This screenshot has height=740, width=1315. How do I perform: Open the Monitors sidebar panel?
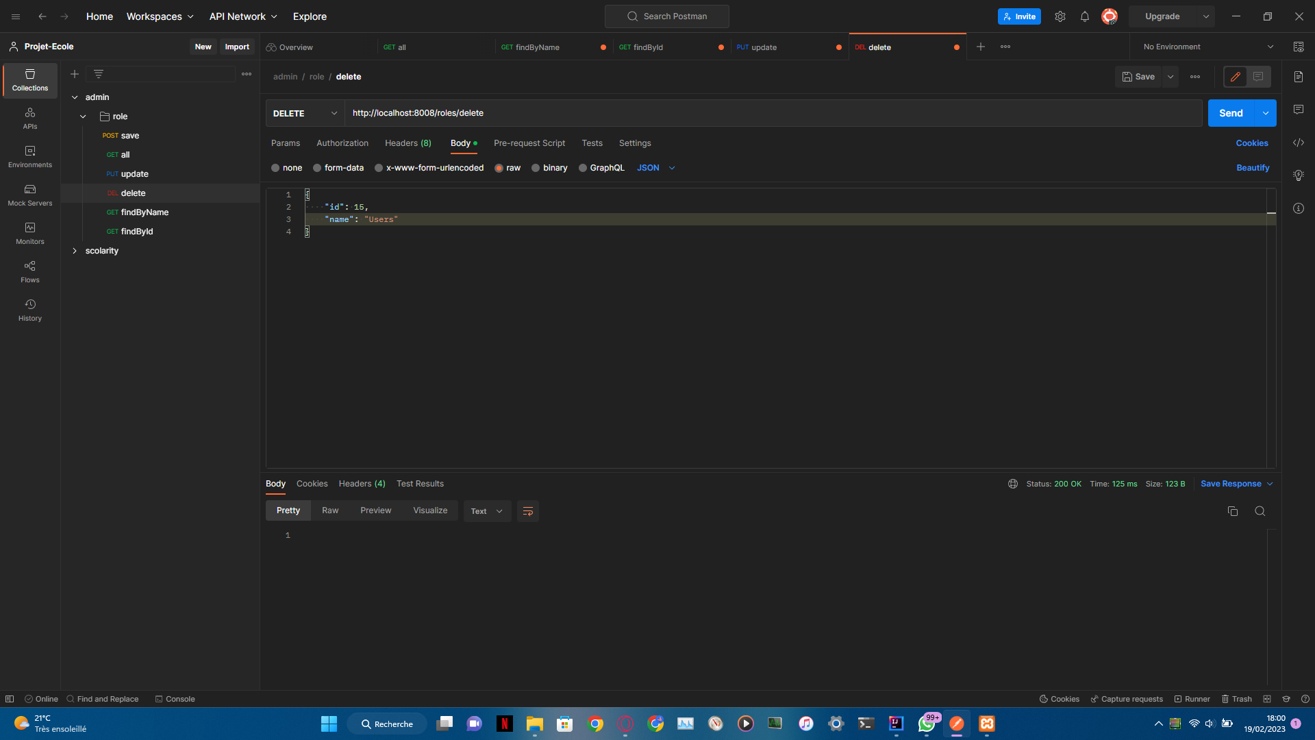30,234
